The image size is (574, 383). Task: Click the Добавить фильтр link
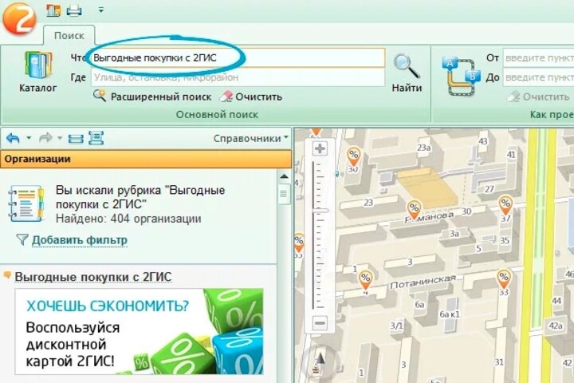(79, 239)
